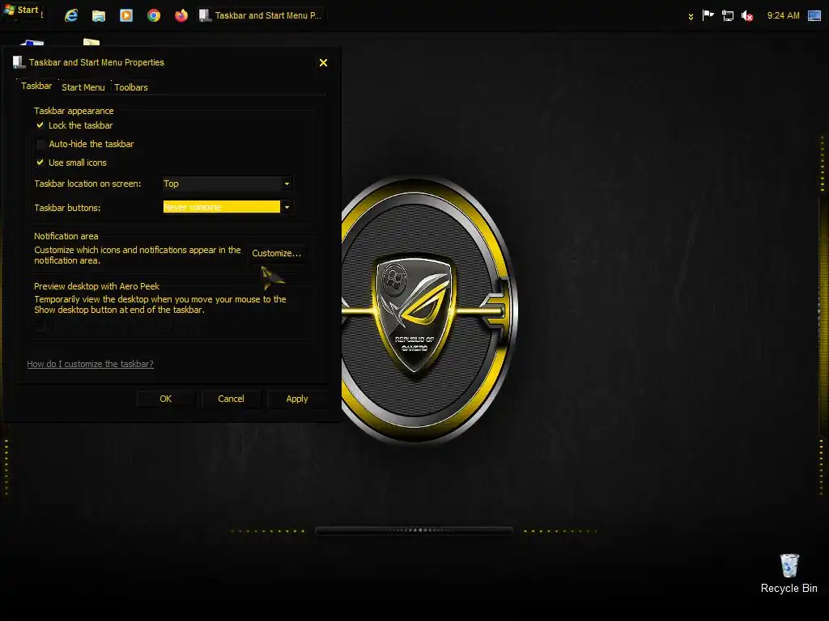Enable Auto-hide the taskbar
The width and height of the screenshot is (829, 621).
click(40, 144)
